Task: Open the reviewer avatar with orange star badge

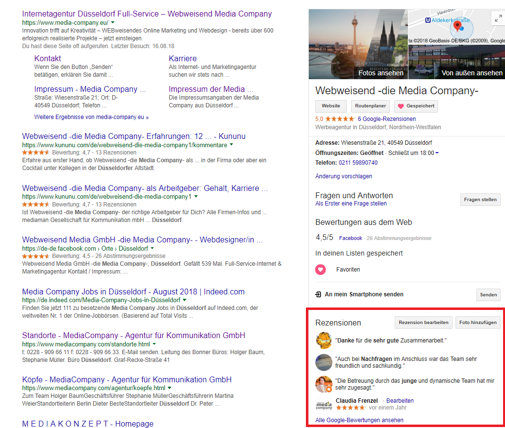Action: (324, 384)
